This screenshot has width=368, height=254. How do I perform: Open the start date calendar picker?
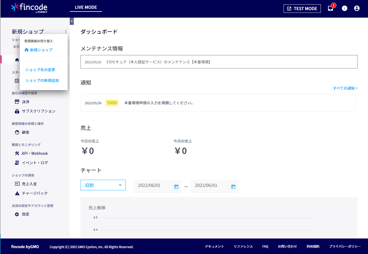coord(176,186)
